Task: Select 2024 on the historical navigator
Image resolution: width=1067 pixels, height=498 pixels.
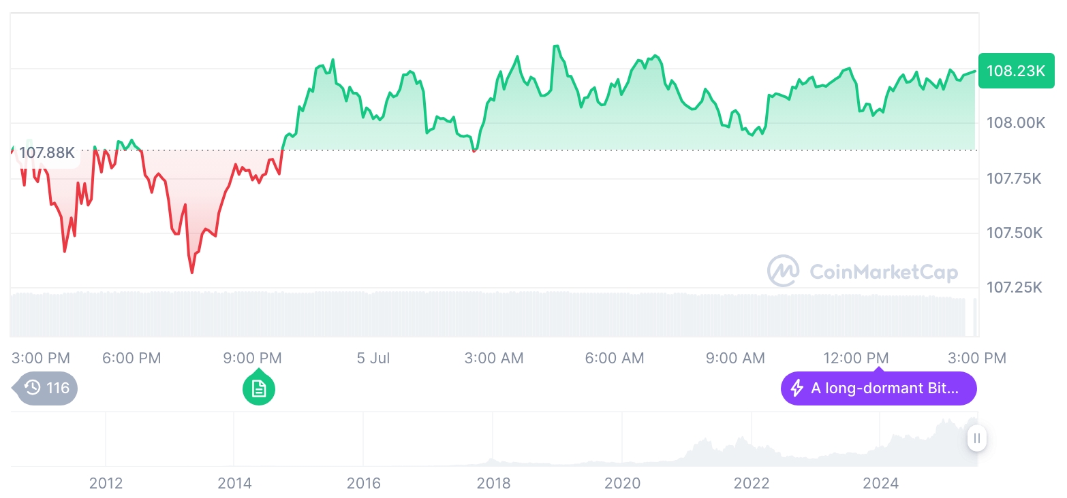Action: point(880,484)
